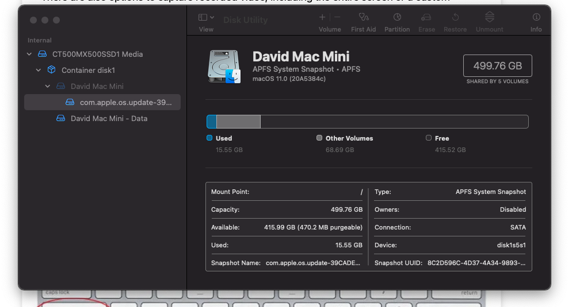Click the Owners Disabled value

[x=513, y=209]
